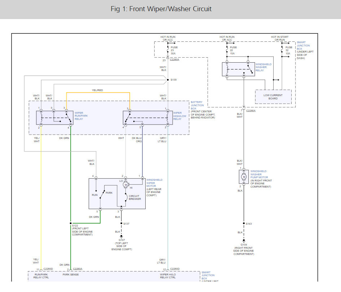Viewport: 341px width, 292px height.
Task: Select the Low Current Board box
Action: click(x=273, y=97)
